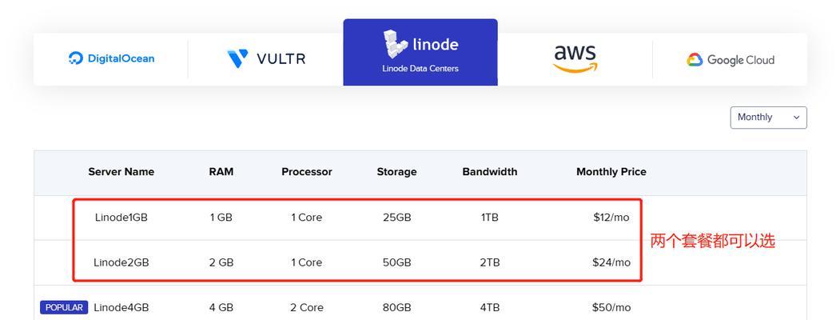Click the dropdown chevron beside Monthly
This screenshot has width=836, height=320.
[x=797, y=118]
